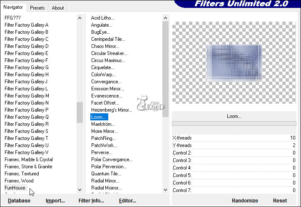Select the FFG??? category
This screenshot has height=207, width=301.
(12, 18)
